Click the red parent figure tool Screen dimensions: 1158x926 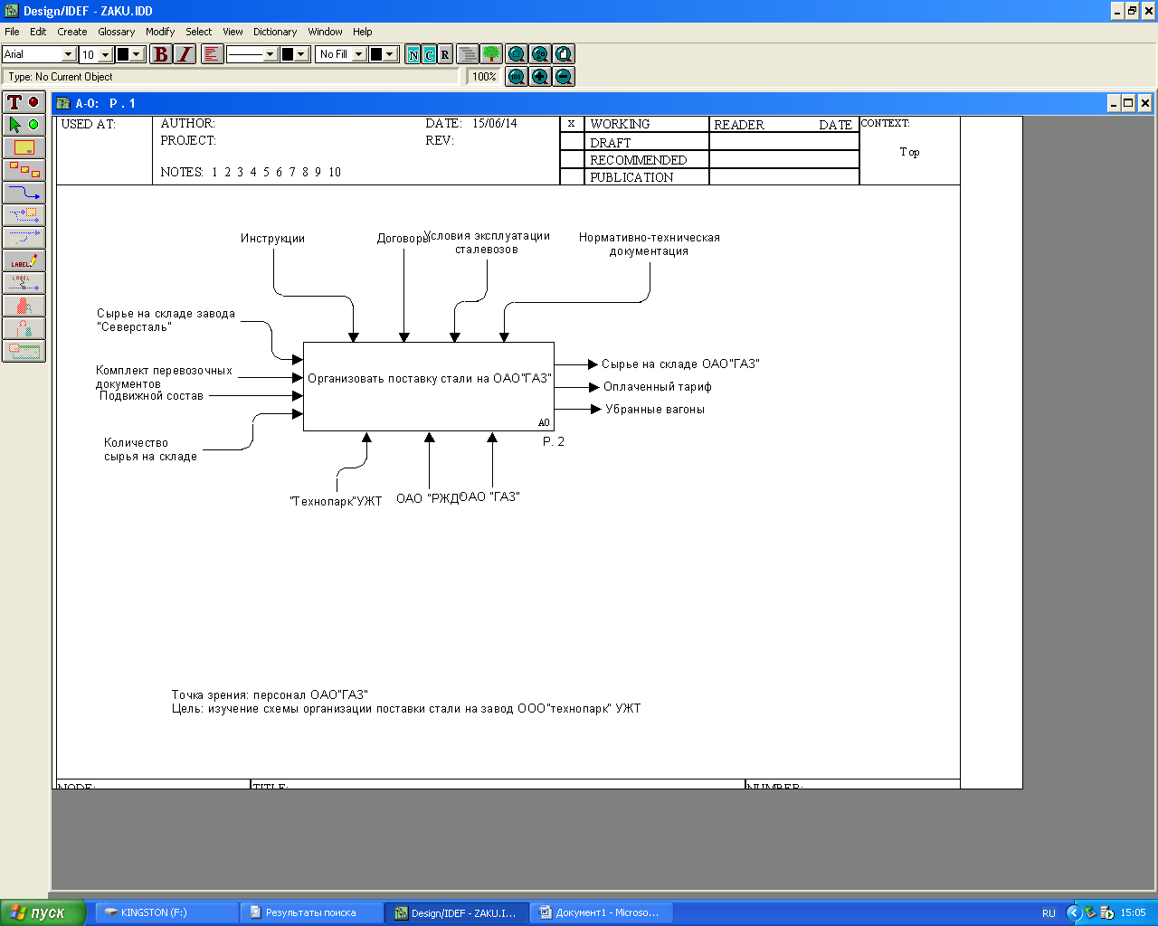click(24, 306)
